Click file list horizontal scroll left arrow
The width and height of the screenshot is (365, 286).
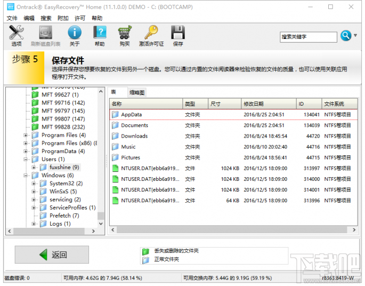[x=112, y=230]
